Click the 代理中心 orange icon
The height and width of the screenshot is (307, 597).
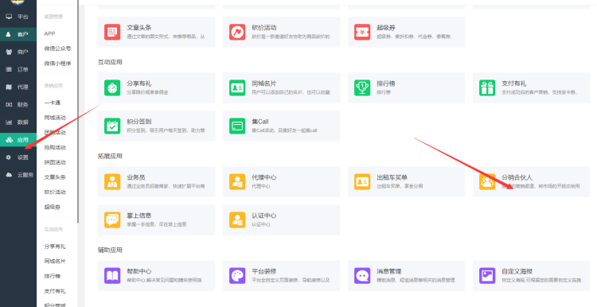237,182
